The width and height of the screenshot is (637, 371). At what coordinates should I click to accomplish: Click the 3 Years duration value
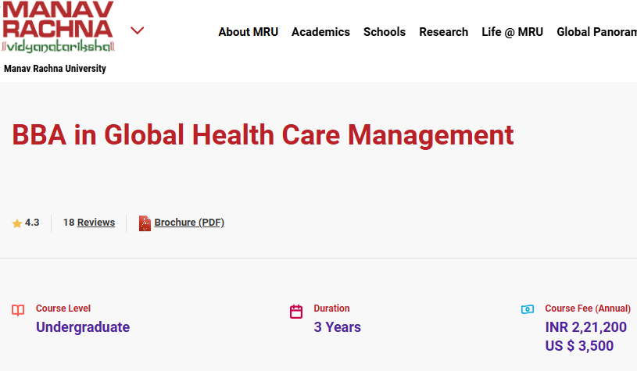(338, 327)
